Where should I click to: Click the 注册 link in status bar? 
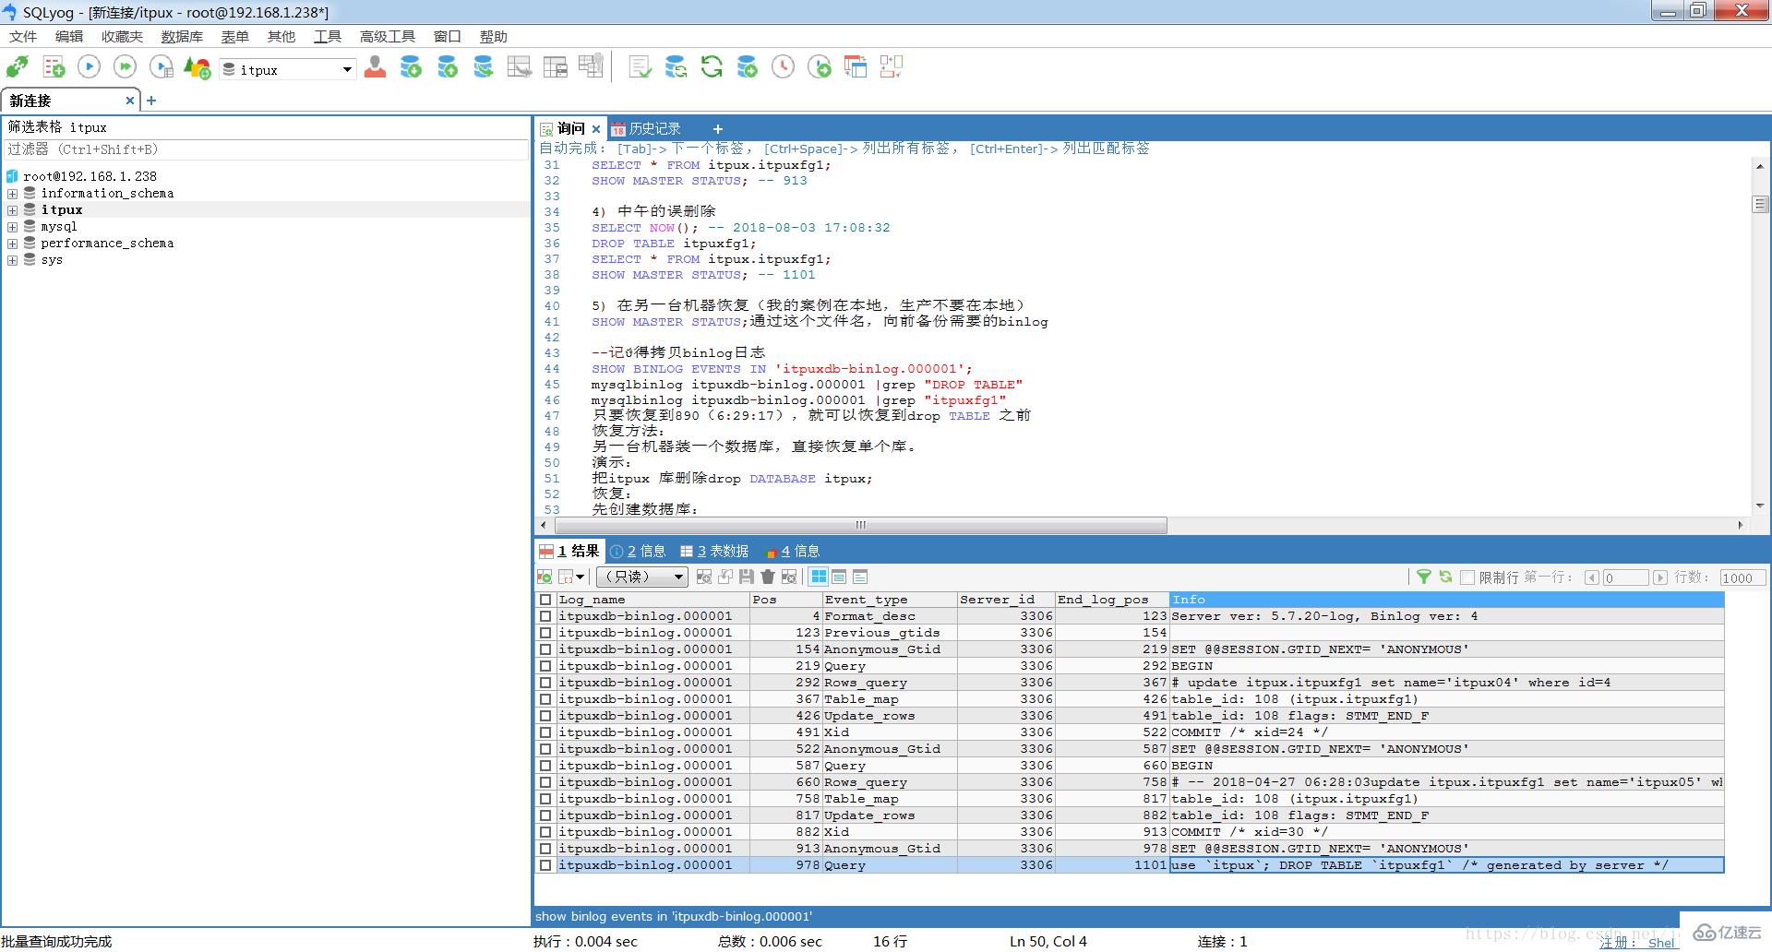tap(1617, 942)
